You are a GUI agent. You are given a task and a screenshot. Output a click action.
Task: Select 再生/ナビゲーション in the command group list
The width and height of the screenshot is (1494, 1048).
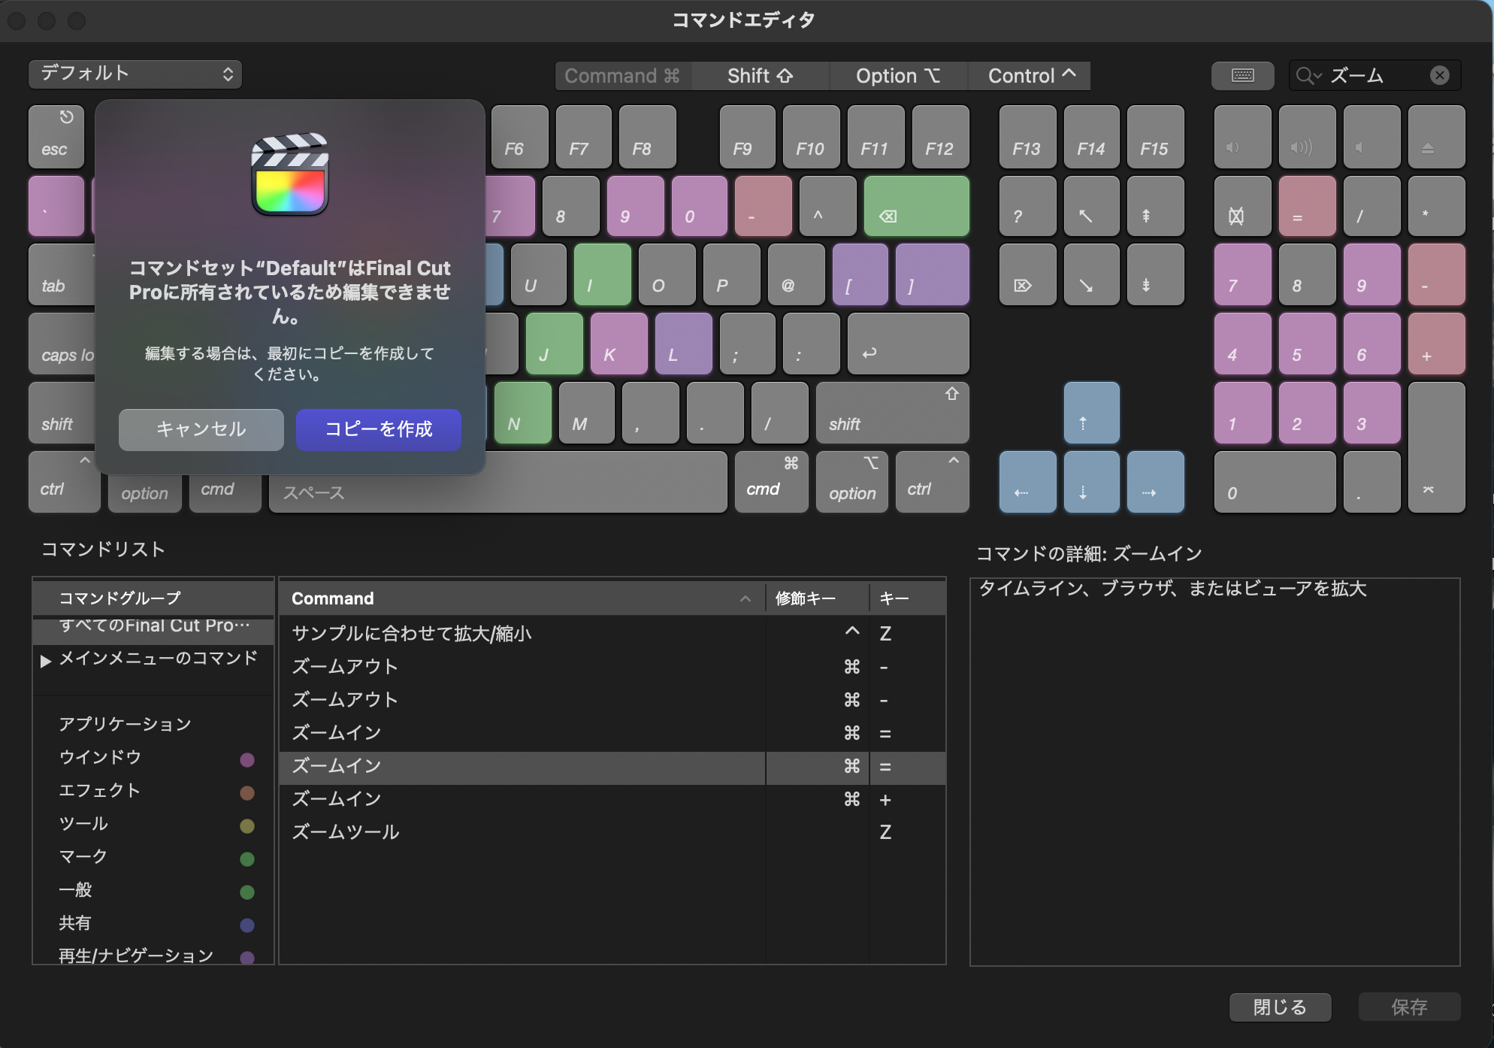[134, 955]
